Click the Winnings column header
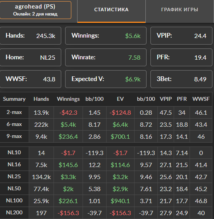214x219 pixels. coord(68,99)
